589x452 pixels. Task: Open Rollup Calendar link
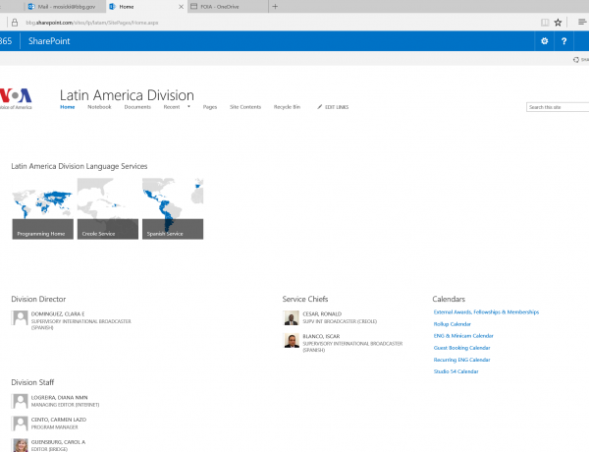(452, 324)
